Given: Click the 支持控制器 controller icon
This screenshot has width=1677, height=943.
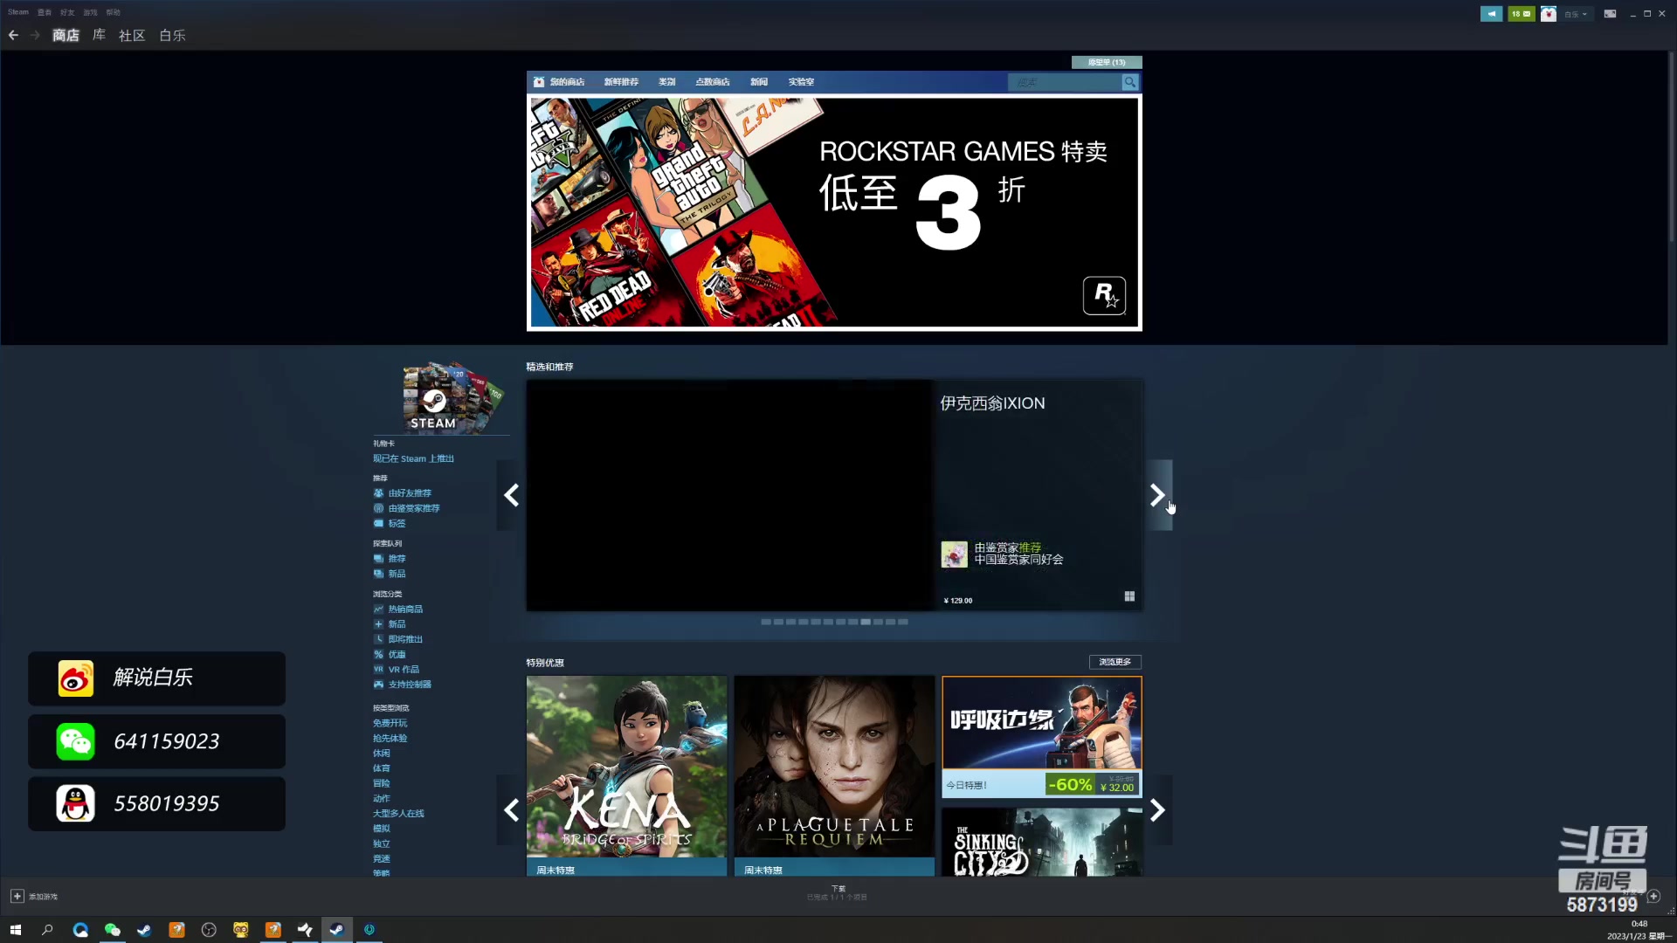Looking at the screenshot, I should click(x=378, y=685).
